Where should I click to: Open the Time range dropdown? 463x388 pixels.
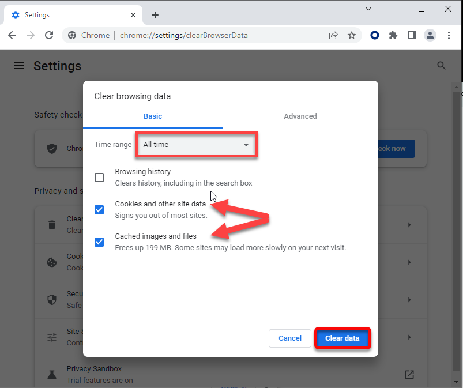pyautogui.click(x=196, y=145)
